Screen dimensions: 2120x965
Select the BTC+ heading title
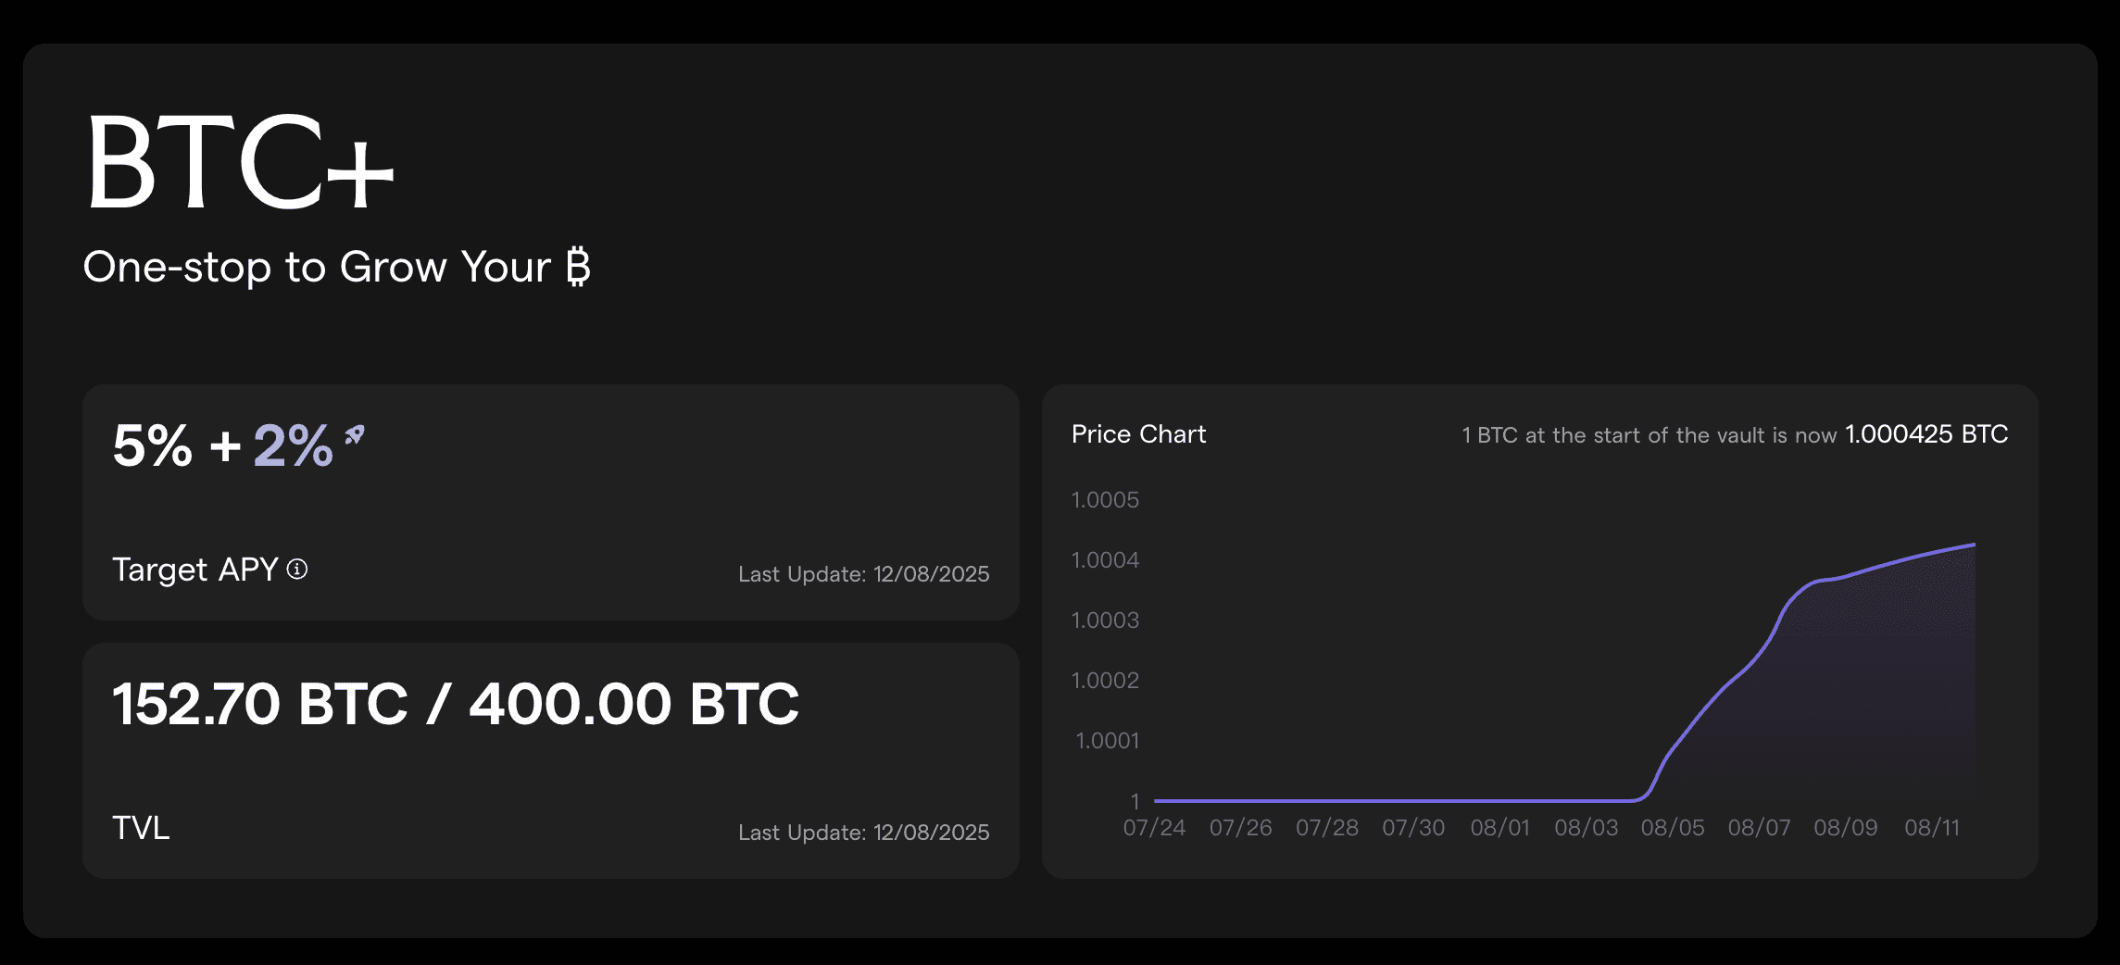[x=241, y=162]
